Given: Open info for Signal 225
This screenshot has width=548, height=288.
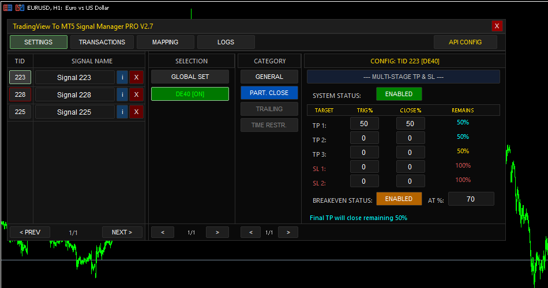Looking at the screenshot, I should click(x=122, y=112).
